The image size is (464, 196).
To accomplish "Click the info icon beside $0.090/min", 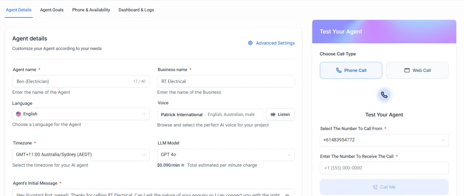I will 183,165.
